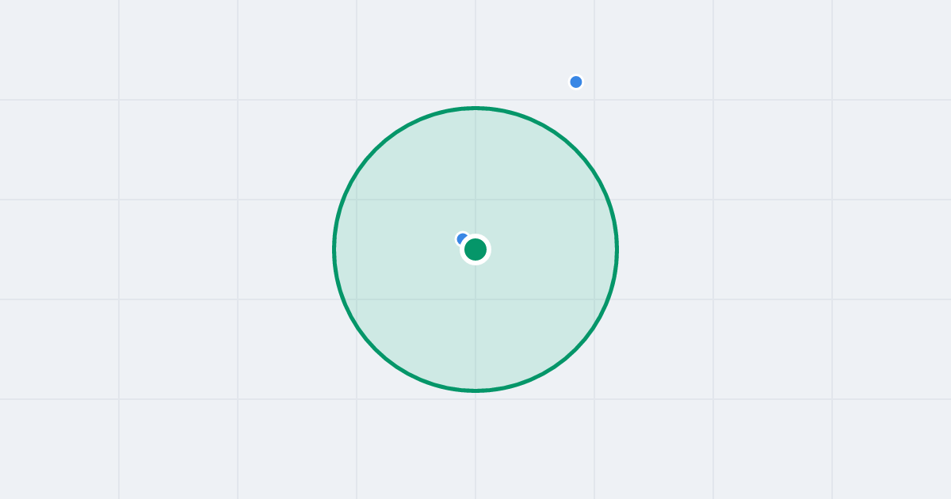The width and height of the screenshot is (951, 499).
Task: Click the topmost point of the green circle outline
Action: pos(475,108)
